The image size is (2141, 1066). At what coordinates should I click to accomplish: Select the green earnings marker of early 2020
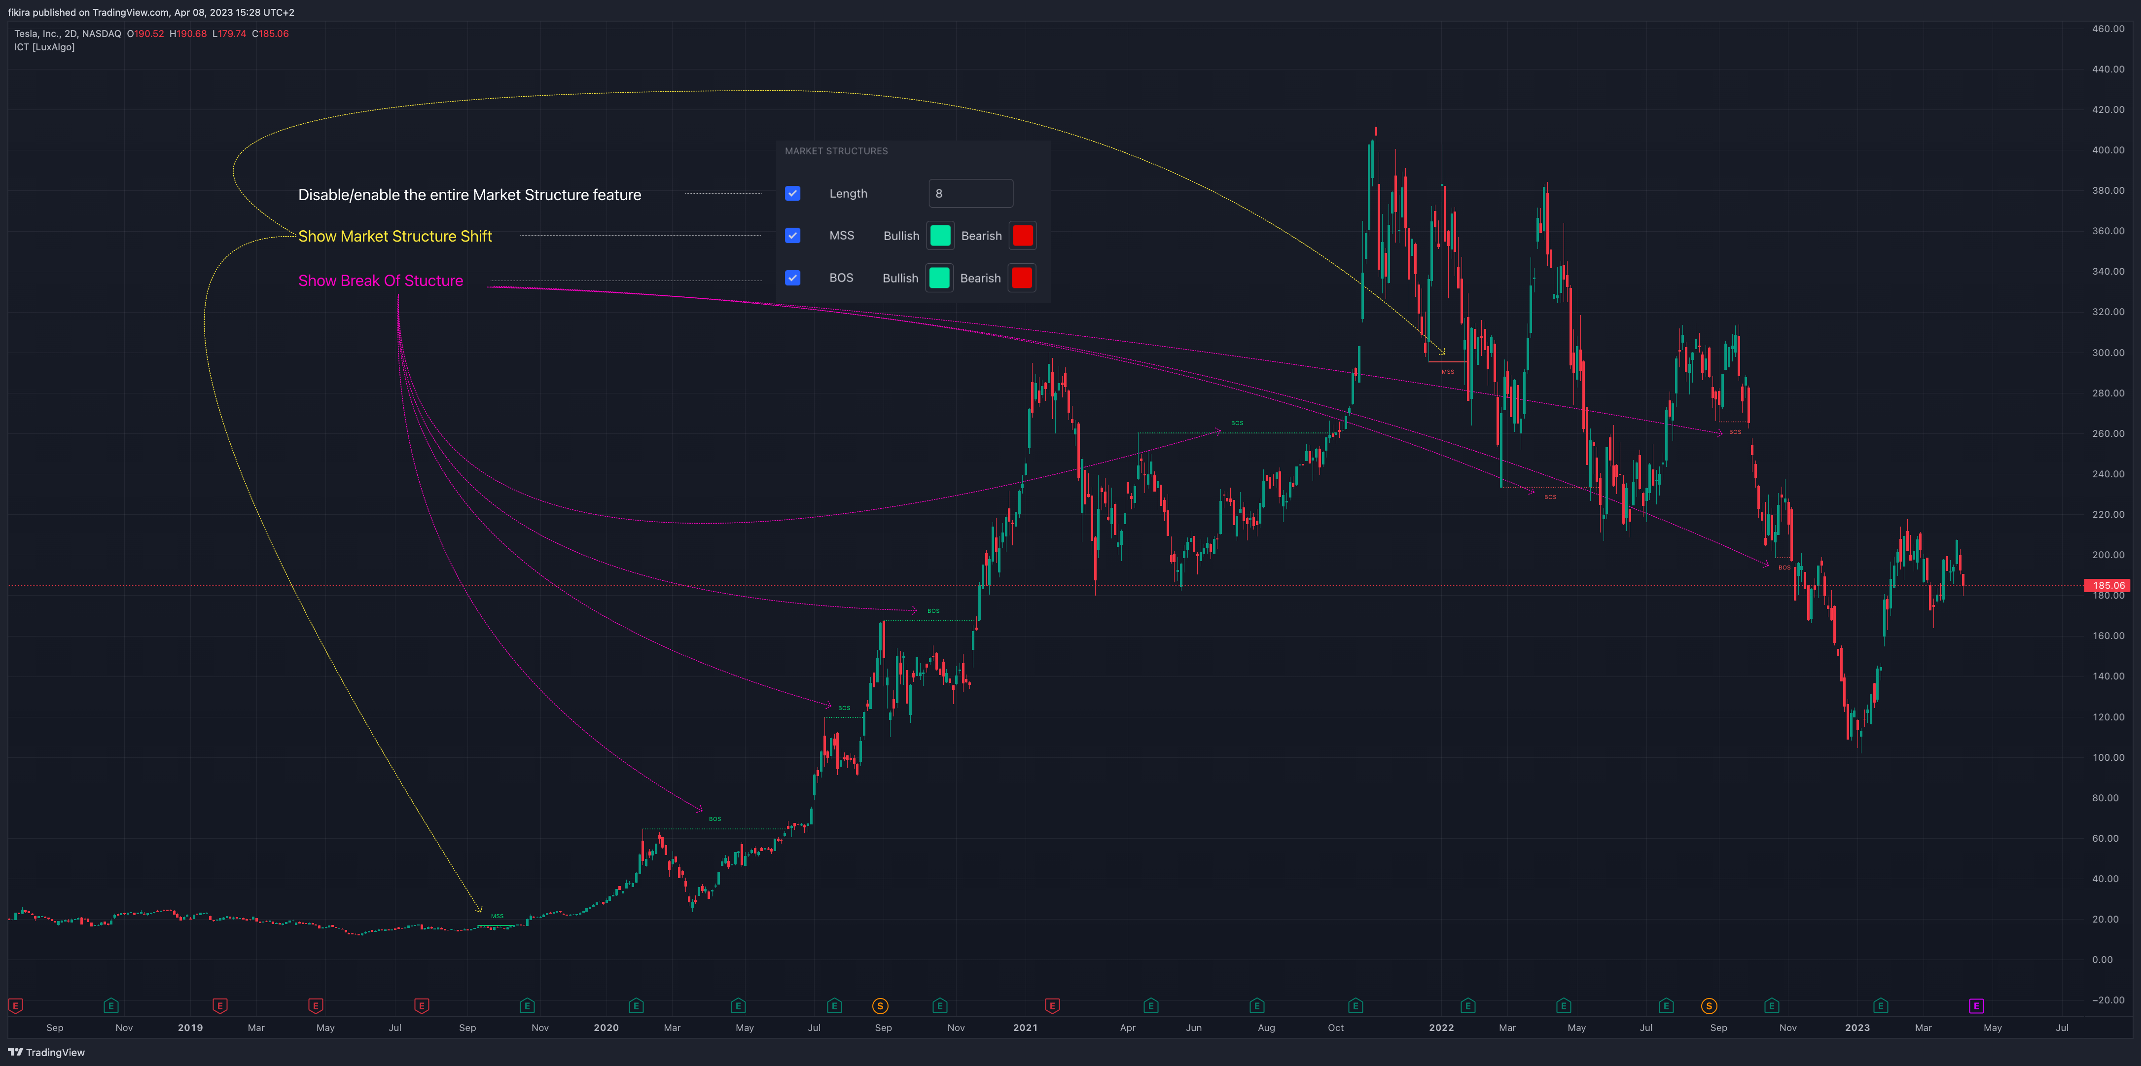tap(636, 1006)
